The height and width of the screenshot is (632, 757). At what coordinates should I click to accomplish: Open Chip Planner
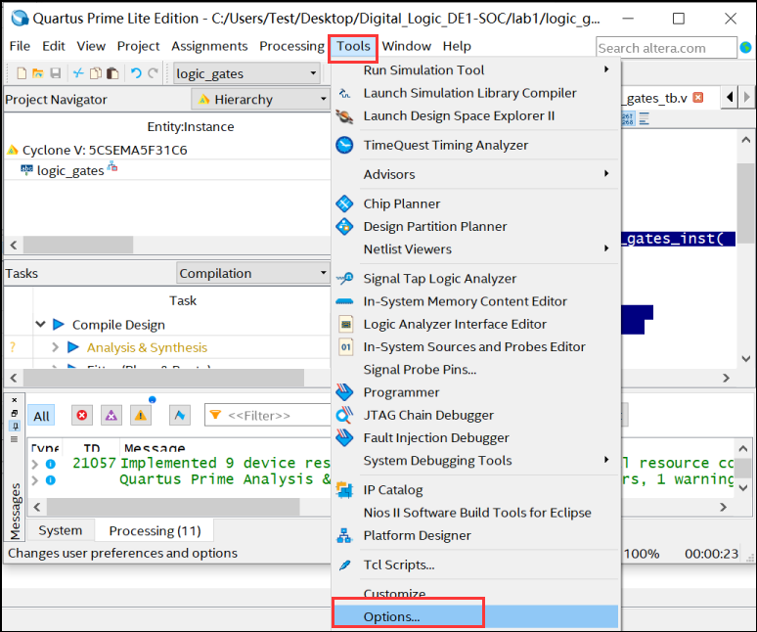click(401, 203)
